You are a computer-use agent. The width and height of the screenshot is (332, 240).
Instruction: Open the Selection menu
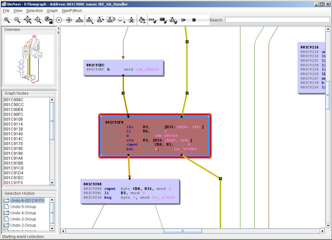pyautogui.click(x=34, y=11)
